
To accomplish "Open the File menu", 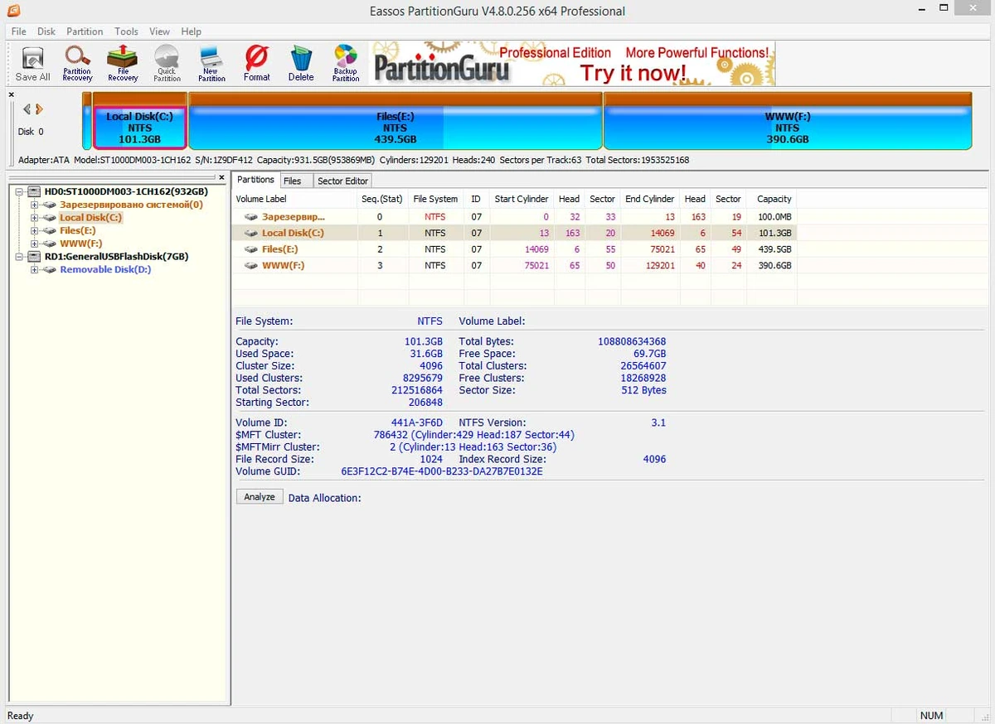I will pyautogui.click(x=18, y=31).
